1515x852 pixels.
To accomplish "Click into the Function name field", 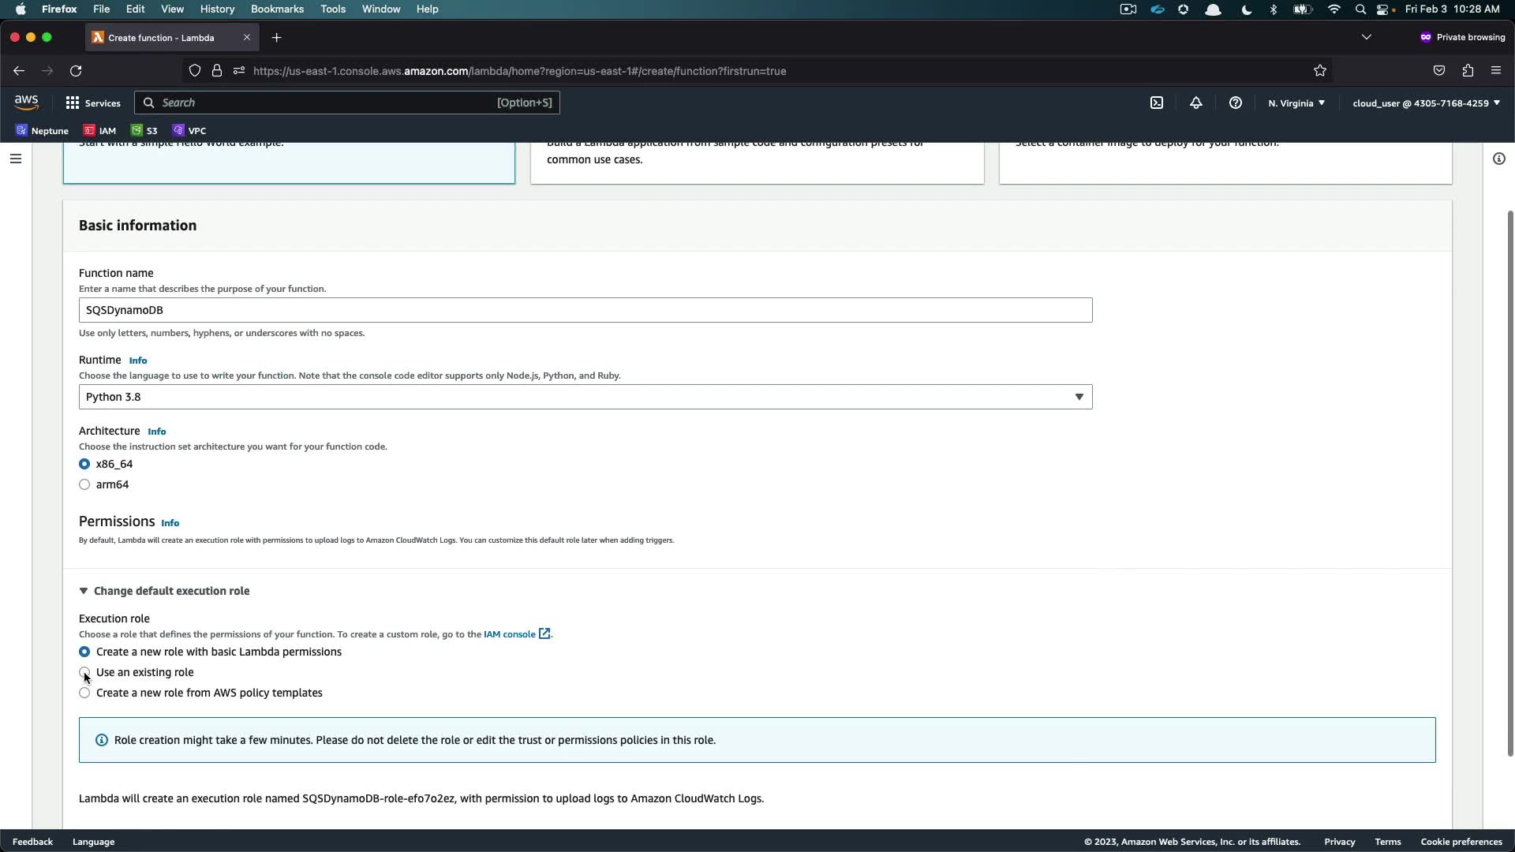I will (585, 310).
